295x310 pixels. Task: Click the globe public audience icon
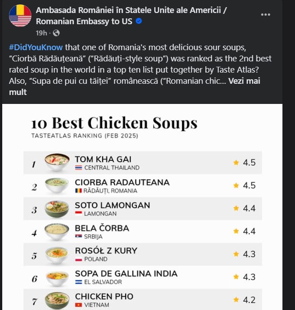click(56, 33)
